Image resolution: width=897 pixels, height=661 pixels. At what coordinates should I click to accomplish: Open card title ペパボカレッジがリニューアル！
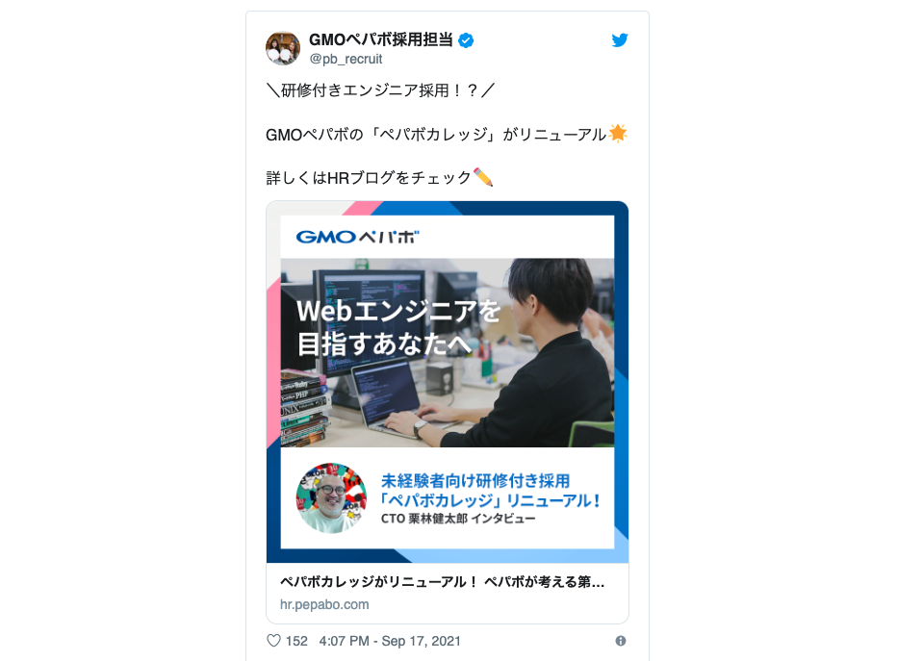click(442, 582)
